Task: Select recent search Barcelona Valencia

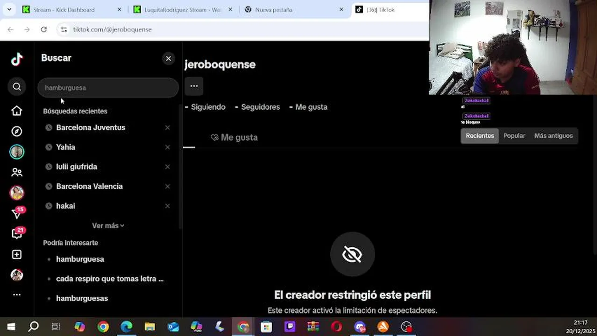Action: click(89, 186)
